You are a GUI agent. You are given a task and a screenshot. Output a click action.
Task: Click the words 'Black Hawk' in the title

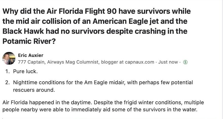click(23, 31)
